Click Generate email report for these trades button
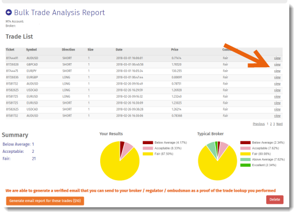This screenshot has width=298, height=216. coord(45,201)
